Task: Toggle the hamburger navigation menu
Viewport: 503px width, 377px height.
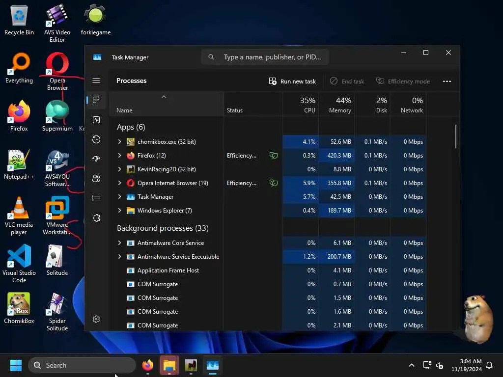Action: tap(96, 81)
